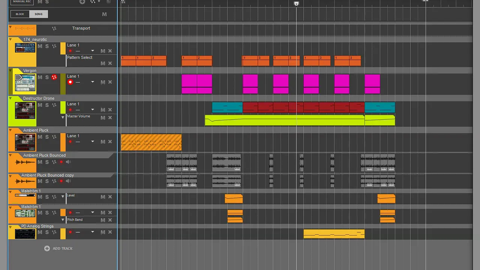Click the red automation icon on Vergon
The image size is (480, 270).
(54, 77)
